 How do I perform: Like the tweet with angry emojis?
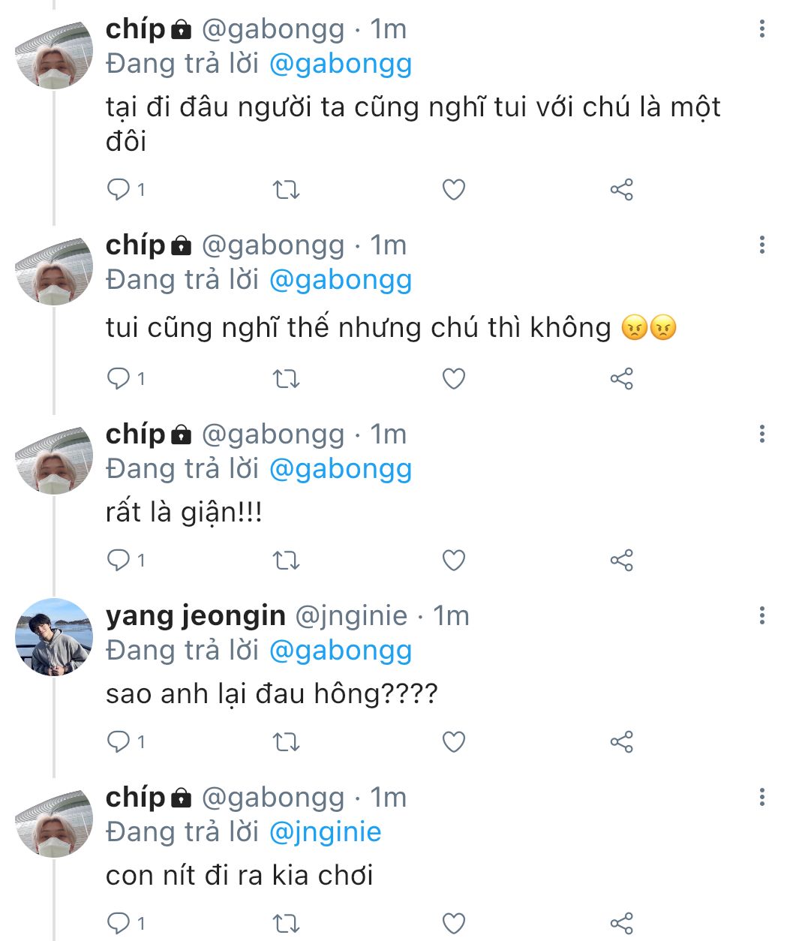[x=454, y=379]
